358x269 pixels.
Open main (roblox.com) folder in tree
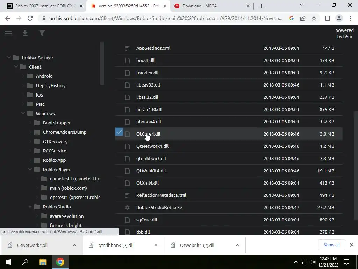pos(69,188)
